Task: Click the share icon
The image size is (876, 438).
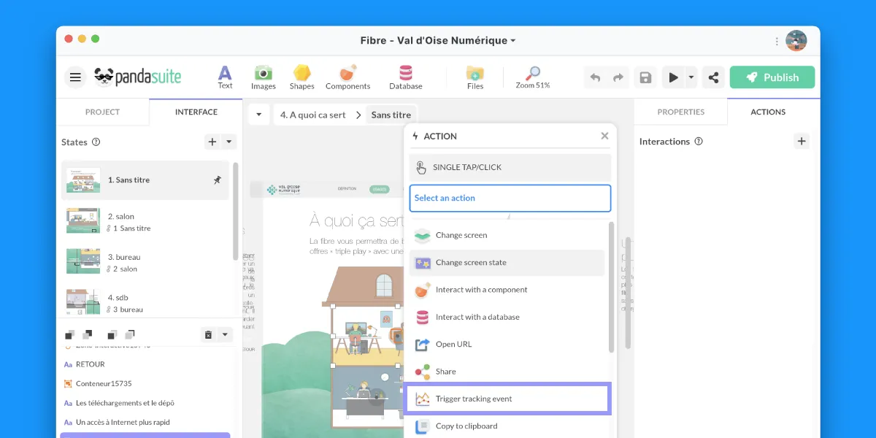Action: click(x=713, y=77)
